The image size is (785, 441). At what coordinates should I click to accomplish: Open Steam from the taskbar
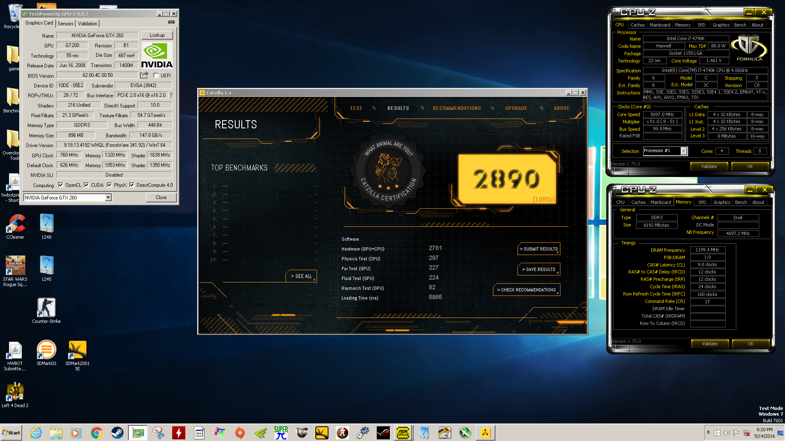point(117,433)
